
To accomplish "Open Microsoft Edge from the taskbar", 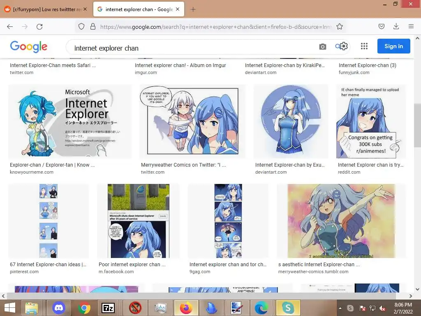I will pos(261,308).
